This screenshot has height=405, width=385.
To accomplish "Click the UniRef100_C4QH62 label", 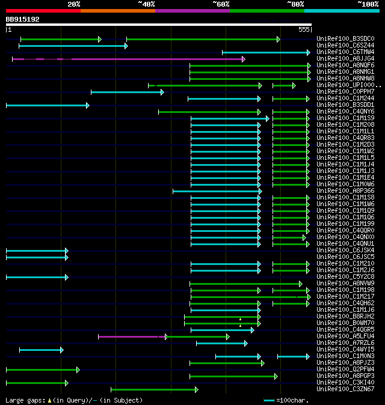I will click(x=345, y=303).
